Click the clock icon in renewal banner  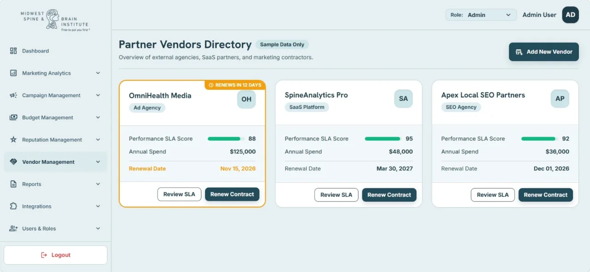coord(211,85)
